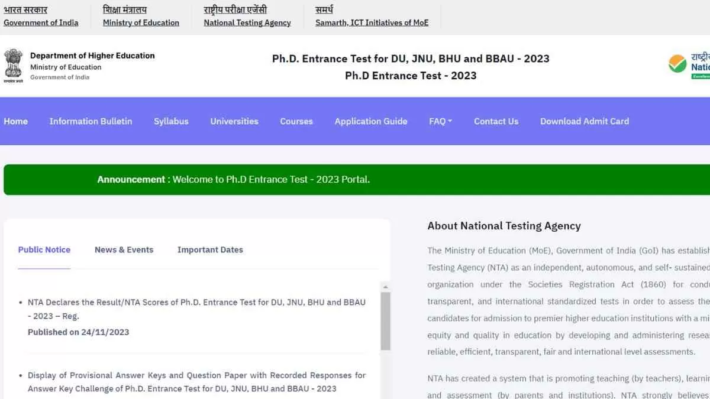
Task: Go to the Syllabus page
Action: coord(171,121)
